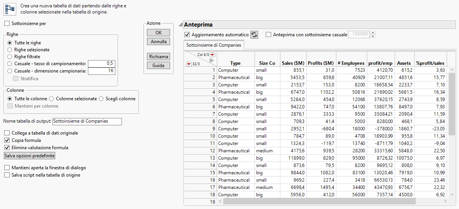Click the Nome tabella di output field

pos(87,121)
